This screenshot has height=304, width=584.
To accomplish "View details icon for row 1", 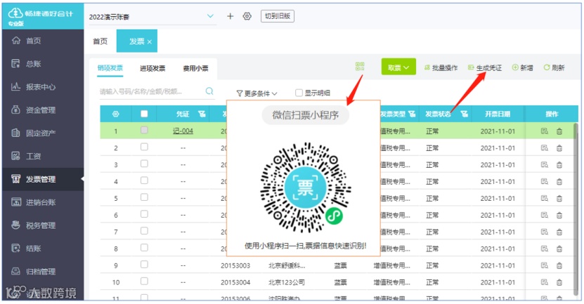I will pos(545,131).
